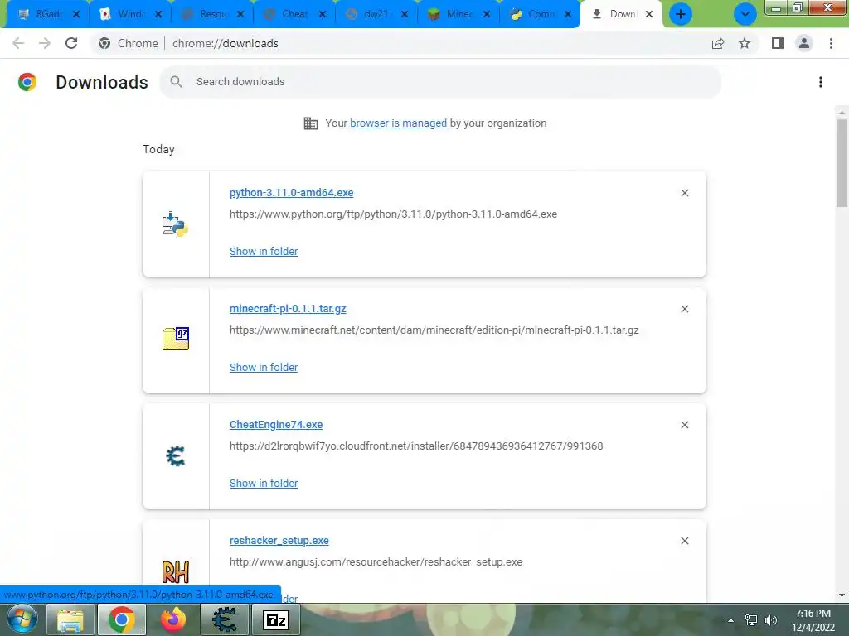This screenshot has height=636, width=849.
Task: Open python-3.11.0-amd64.exe download link
Action: click(x=291, y=192)
